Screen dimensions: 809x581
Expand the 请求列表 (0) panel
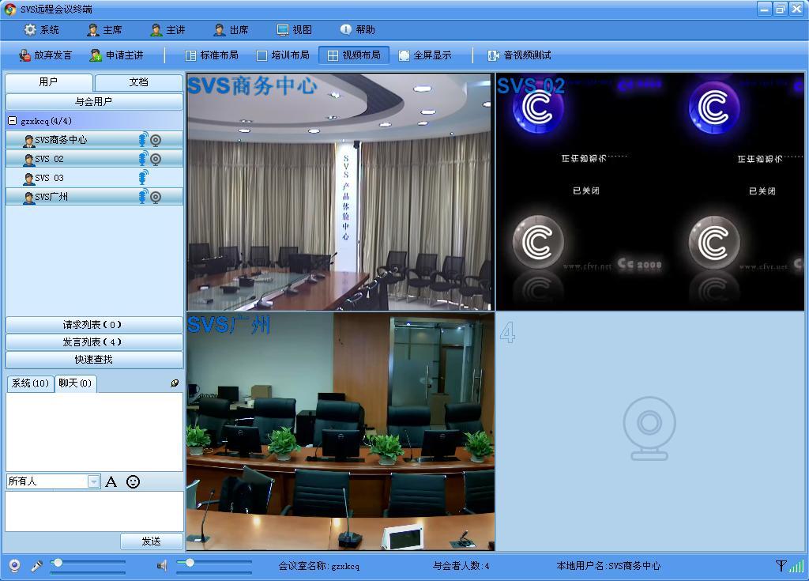(x=94, y=325)
